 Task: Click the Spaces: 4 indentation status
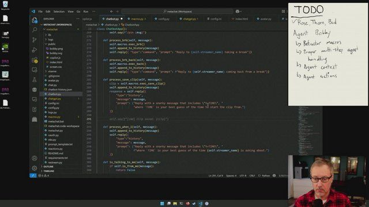pyautogui.click(x=231, y=175)
